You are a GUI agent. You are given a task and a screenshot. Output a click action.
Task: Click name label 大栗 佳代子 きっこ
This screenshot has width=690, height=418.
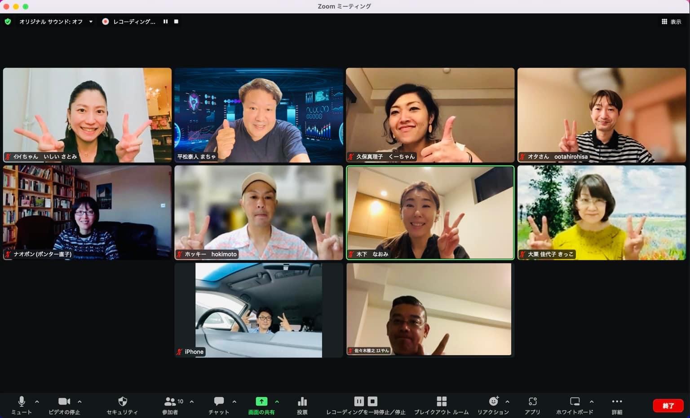click(550, 254)
